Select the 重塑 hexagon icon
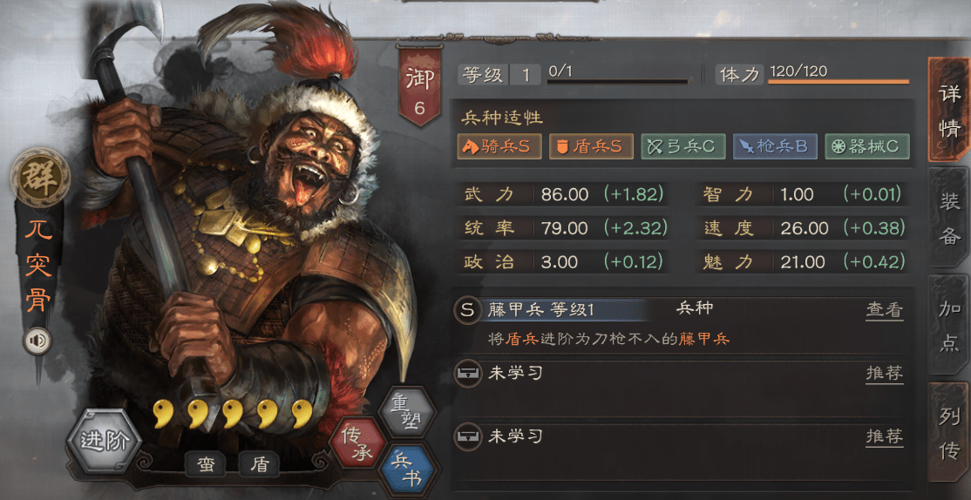Viewport: 971px width, 500px height. pos(407,414)
